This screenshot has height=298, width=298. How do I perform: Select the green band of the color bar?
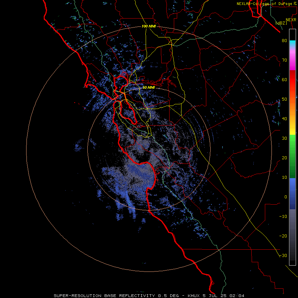click(x=292, y=156)
